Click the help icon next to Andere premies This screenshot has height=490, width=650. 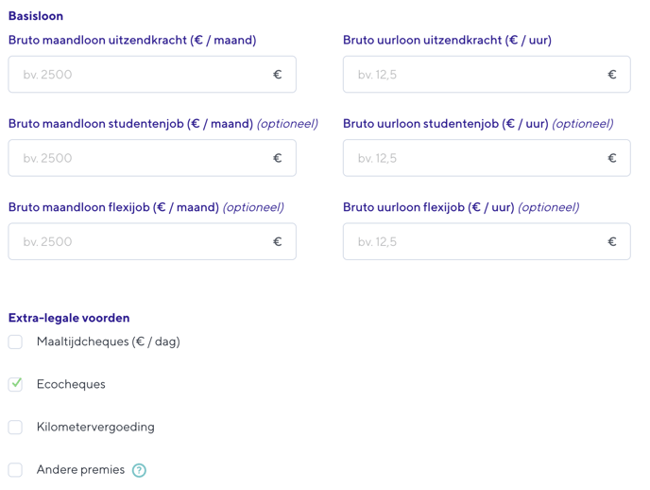140,470
